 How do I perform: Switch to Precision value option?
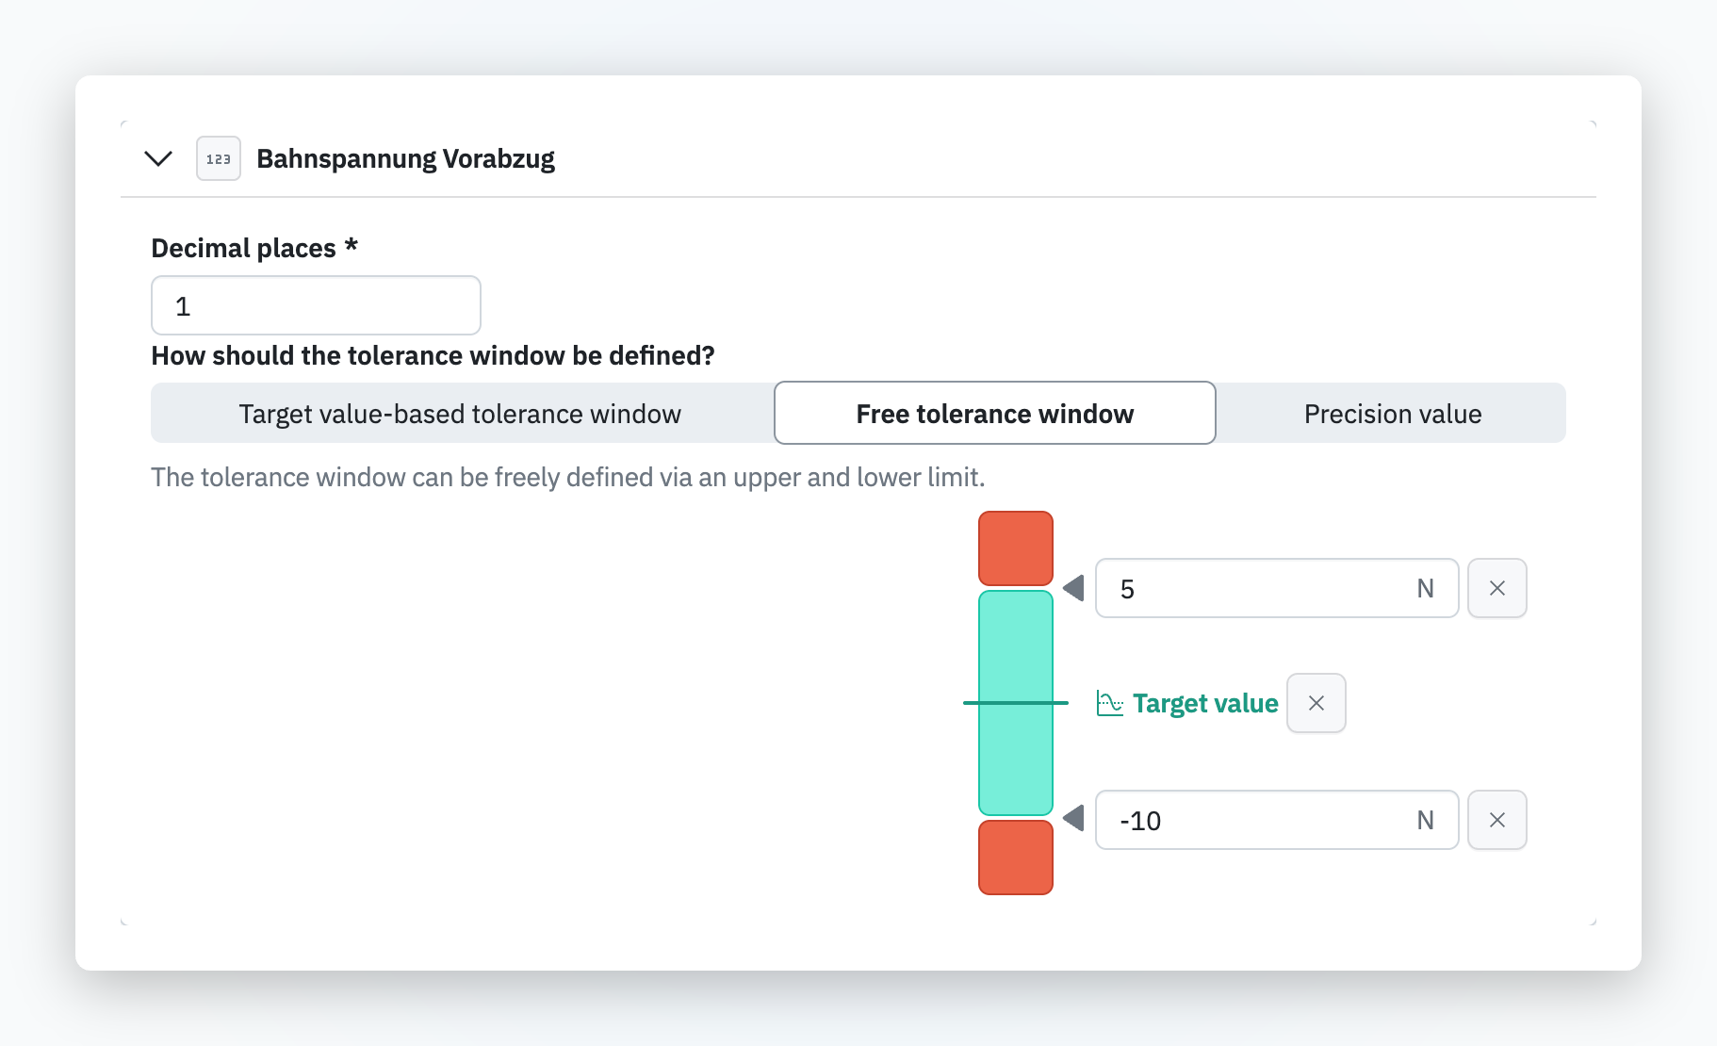[x=1393, y=414]
